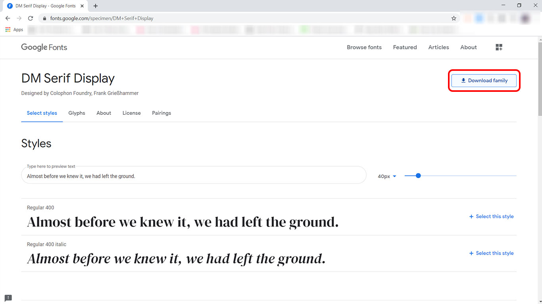The width and height of the screenshot is (542, 304).
Task: Click the DM Serif Display browser tab
Action: [46, 6]
